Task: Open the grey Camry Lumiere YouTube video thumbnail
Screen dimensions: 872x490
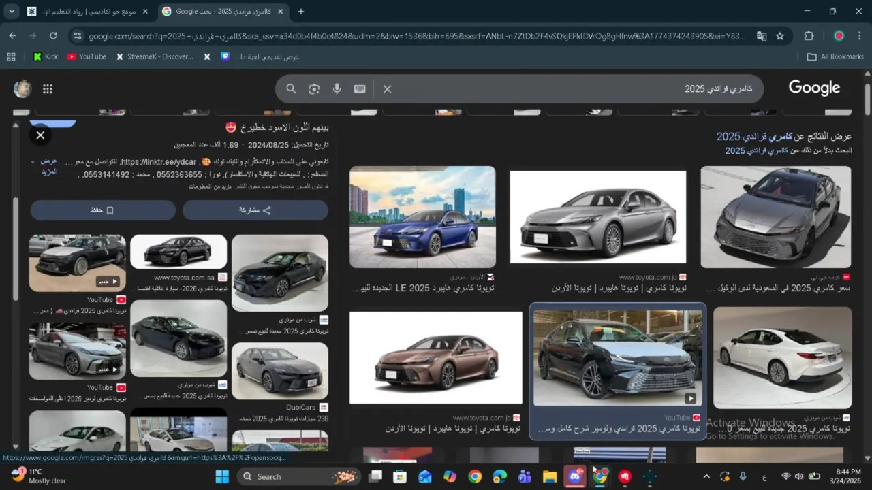Action: click(78, 350)
